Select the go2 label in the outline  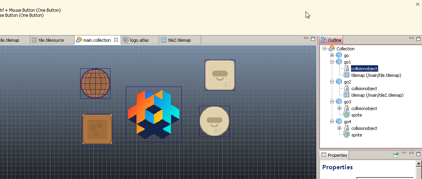tap(347, 82)
